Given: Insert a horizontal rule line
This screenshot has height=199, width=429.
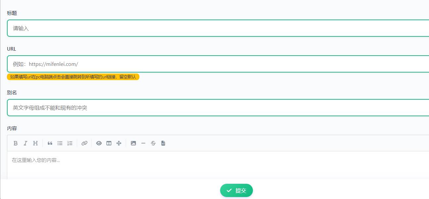Looking at the screenshot, I should click(143, 143).
